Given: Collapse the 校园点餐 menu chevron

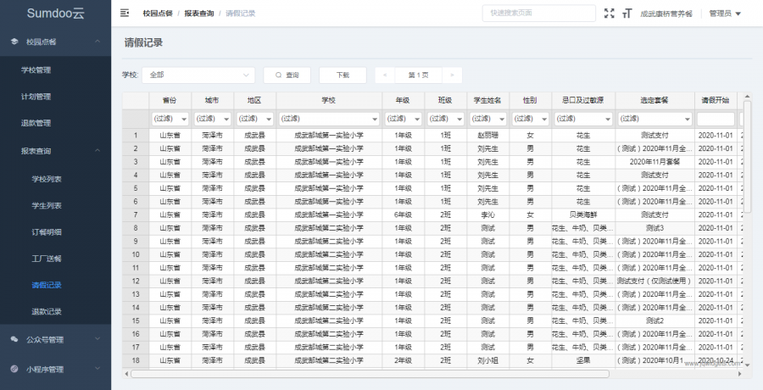Looking at the screenshot, I should [97, 42].
